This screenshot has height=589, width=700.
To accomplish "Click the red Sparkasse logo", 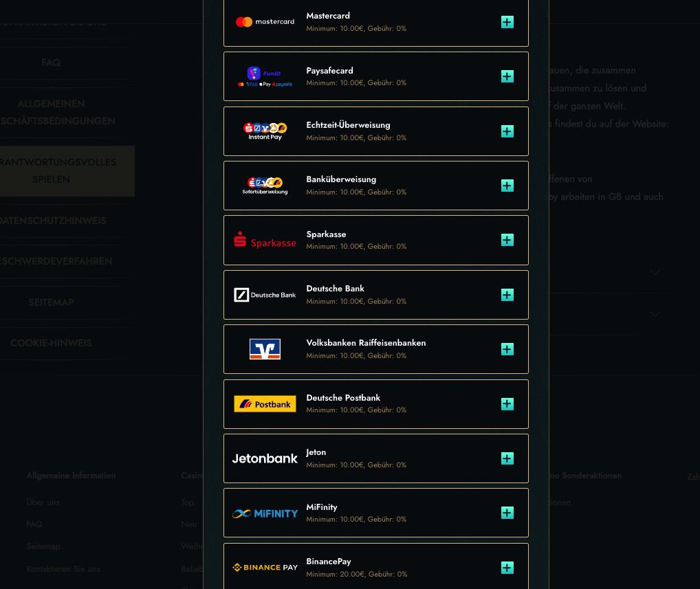I will 265,240.
